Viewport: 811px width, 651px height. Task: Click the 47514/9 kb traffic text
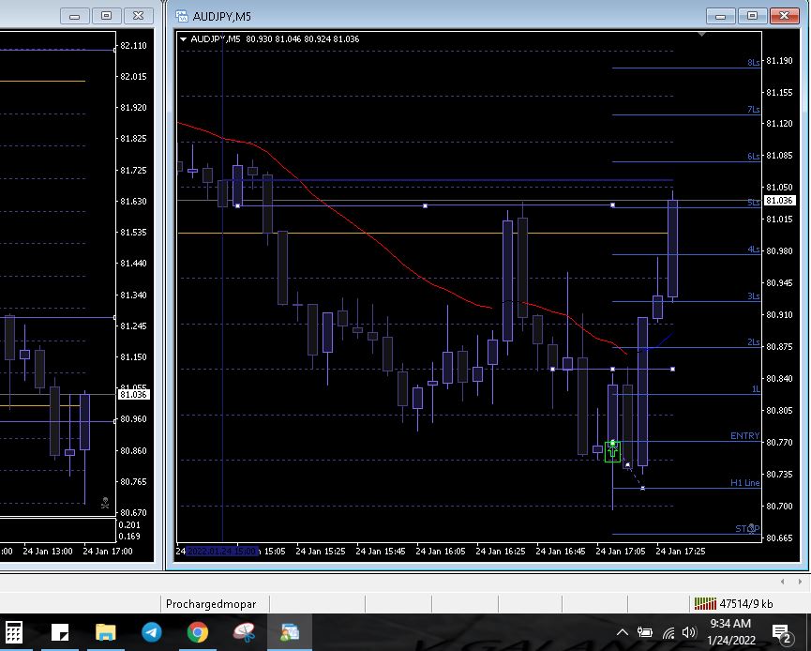click(x=745, y=603)
